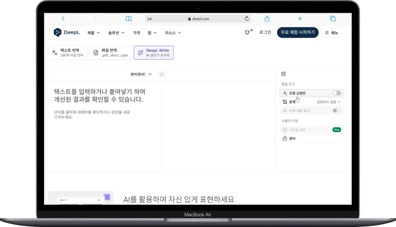Expand the 솔루션 menu
Image resolution: width=396 pixels, height=227 pixels.
click(116, 33)
